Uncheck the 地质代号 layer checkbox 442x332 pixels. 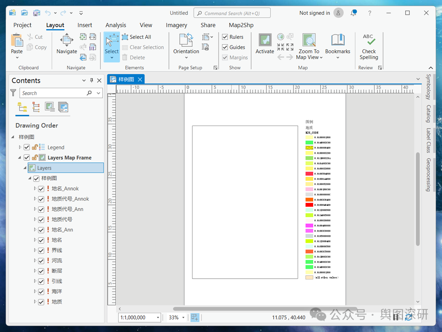pos(41,220)
